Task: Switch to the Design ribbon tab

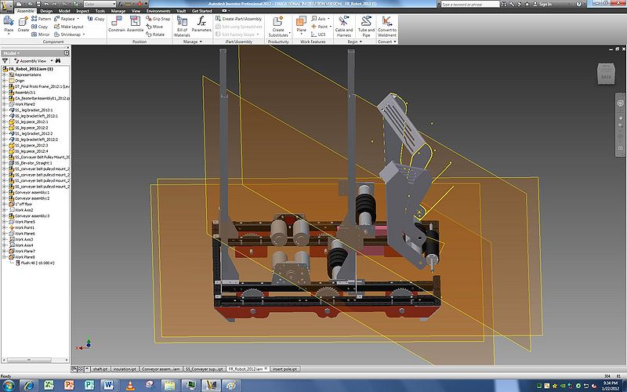Action: pos(46,11)
